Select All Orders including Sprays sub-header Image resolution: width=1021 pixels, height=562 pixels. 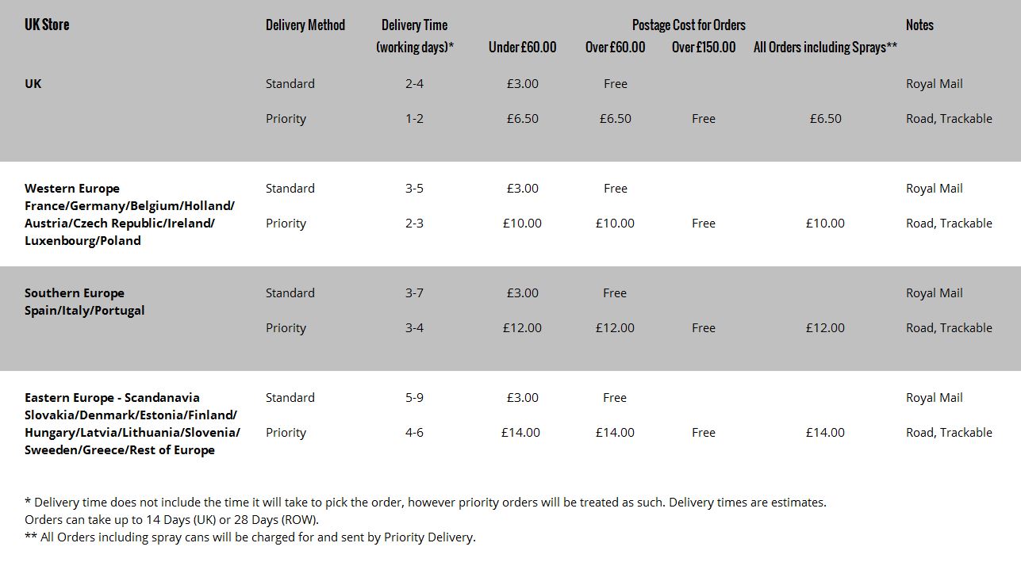pos(825,47)
